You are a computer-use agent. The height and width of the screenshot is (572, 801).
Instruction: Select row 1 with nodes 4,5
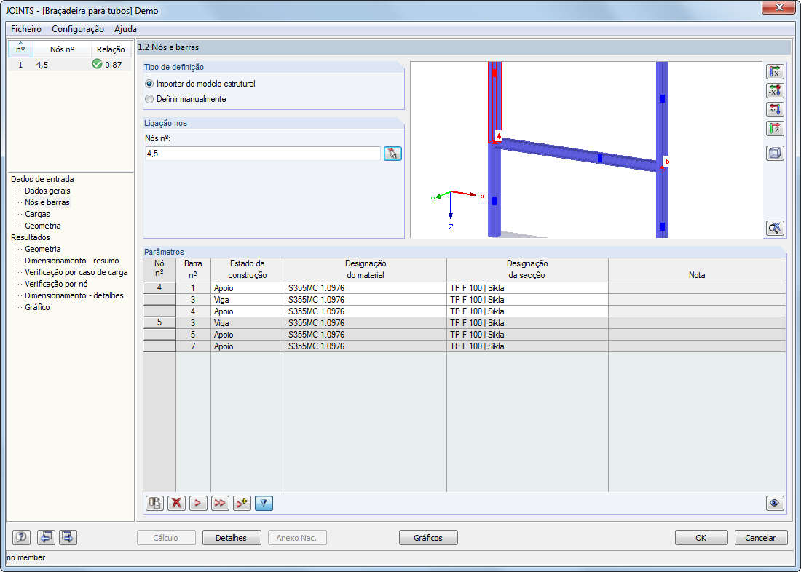69,64
